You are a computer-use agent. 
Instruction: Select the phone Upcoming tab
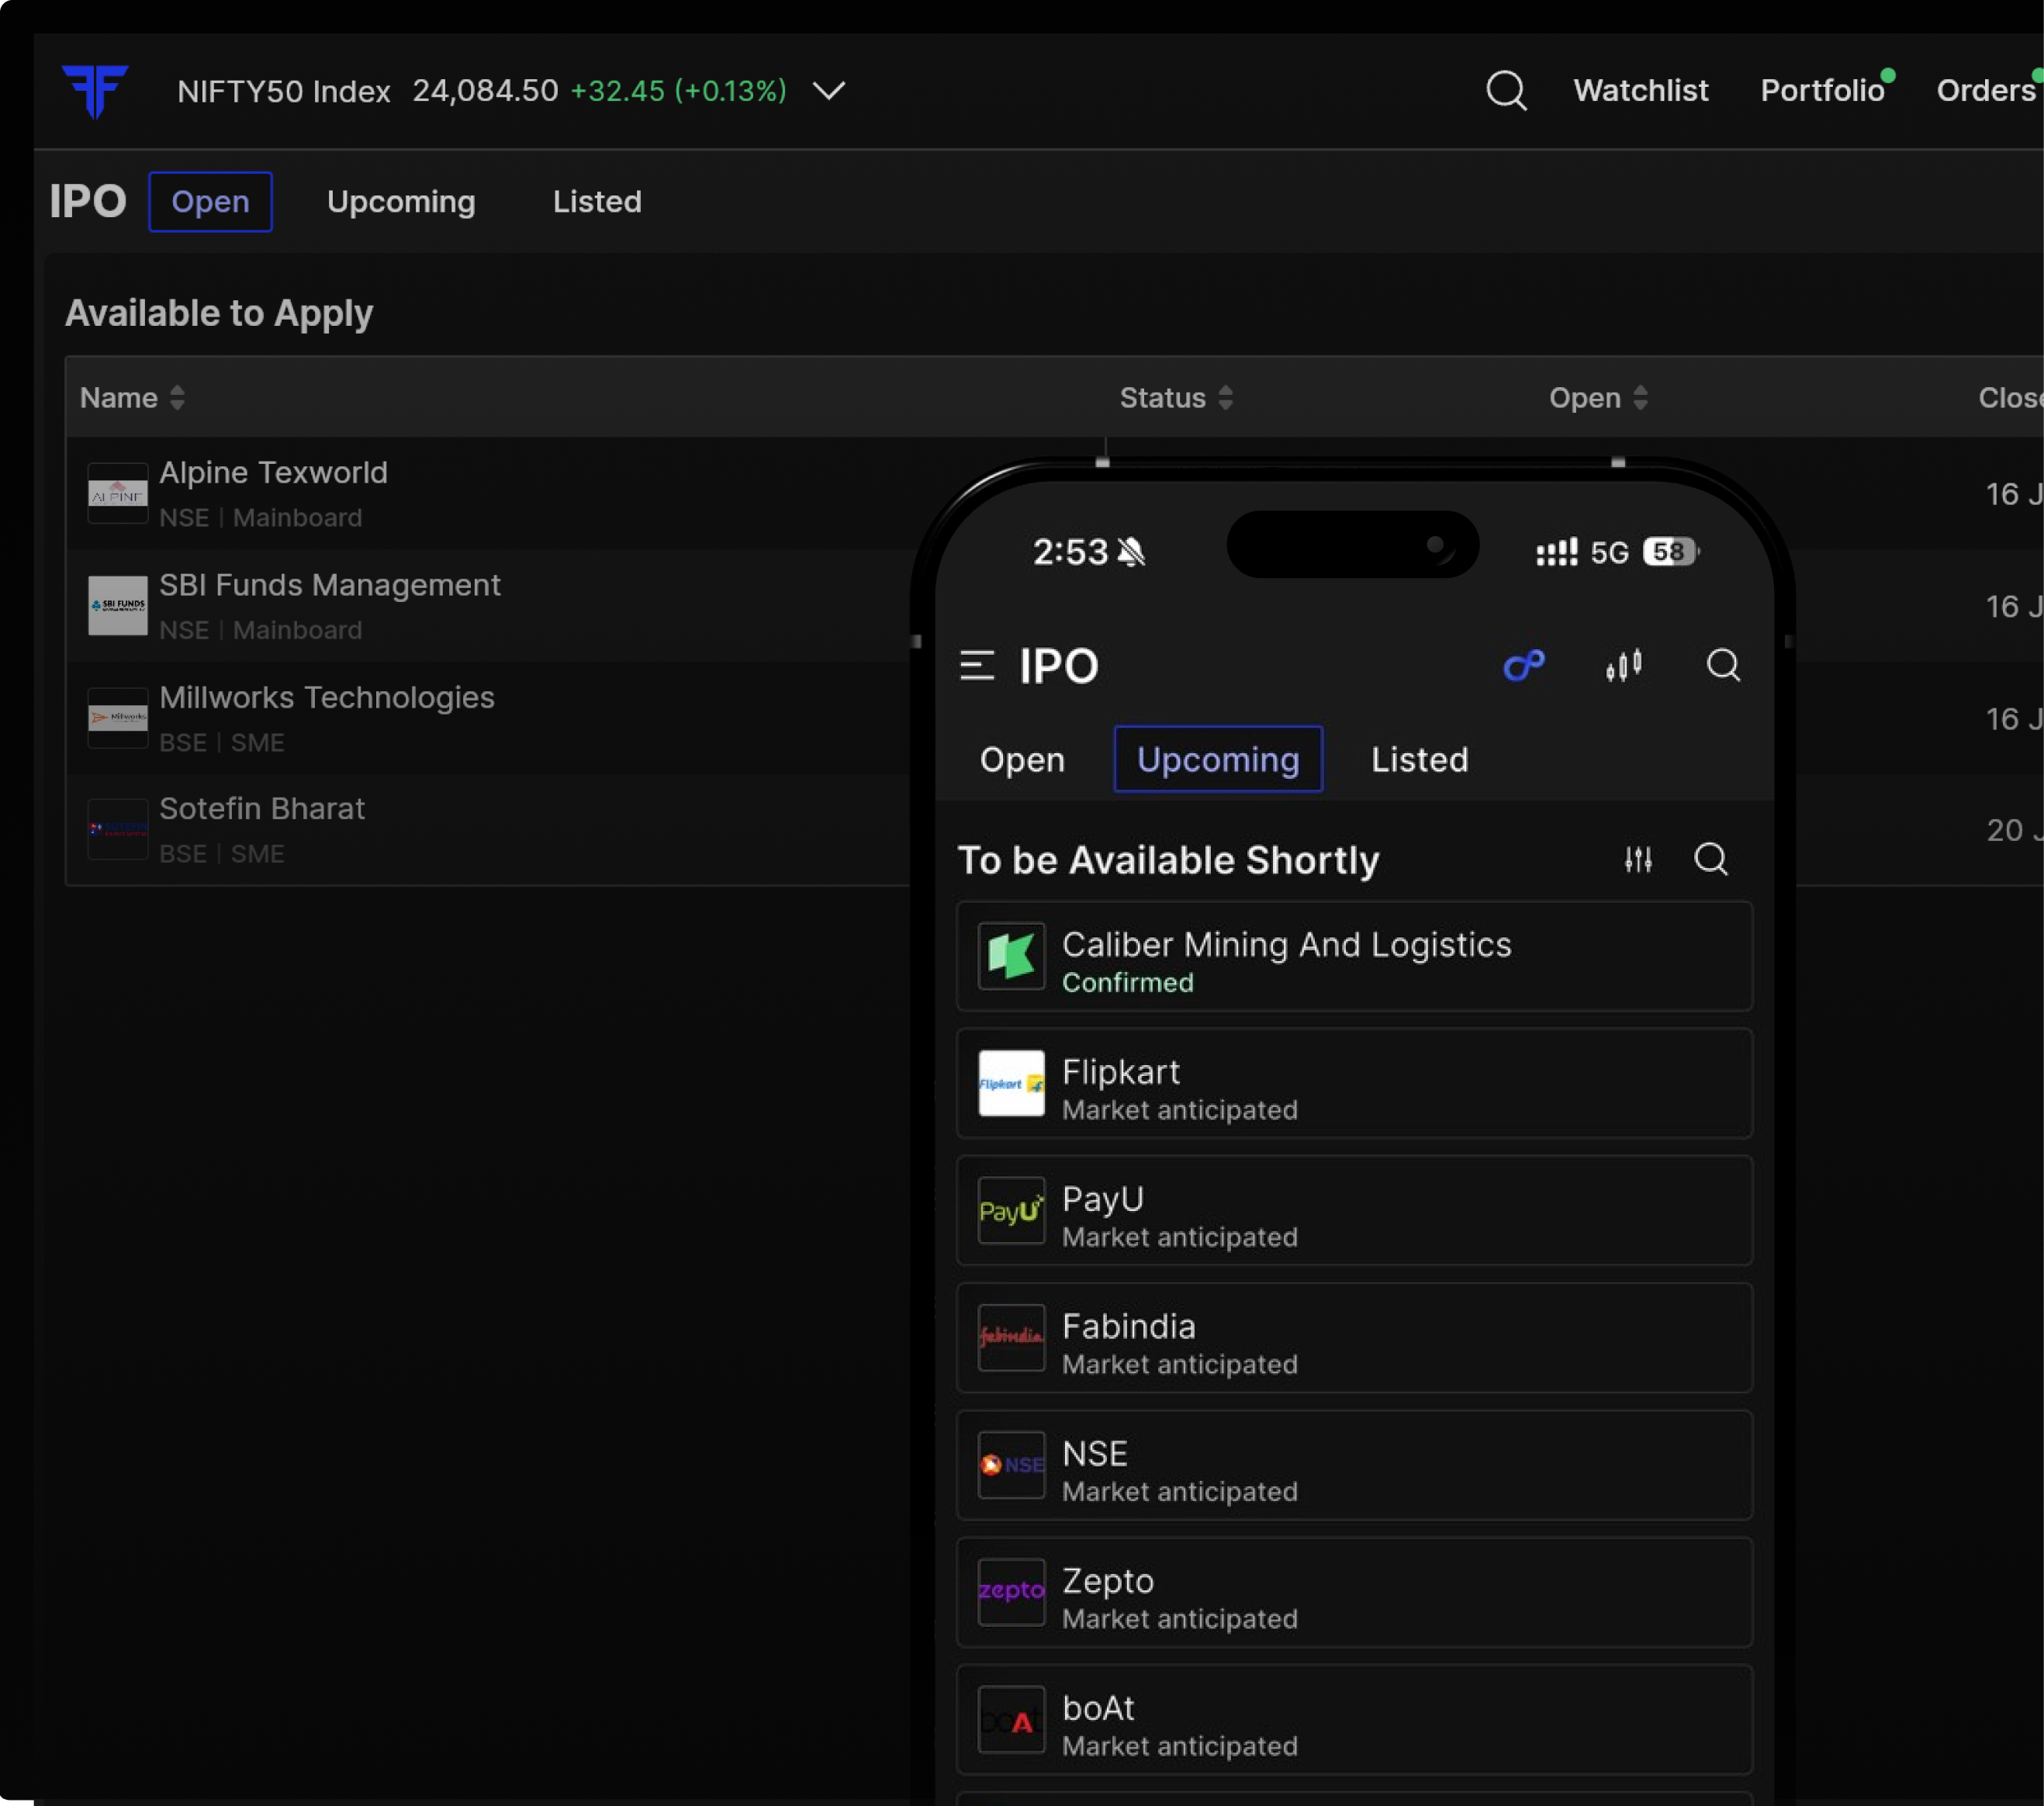pyautogui.click(x=1218, y=759)
